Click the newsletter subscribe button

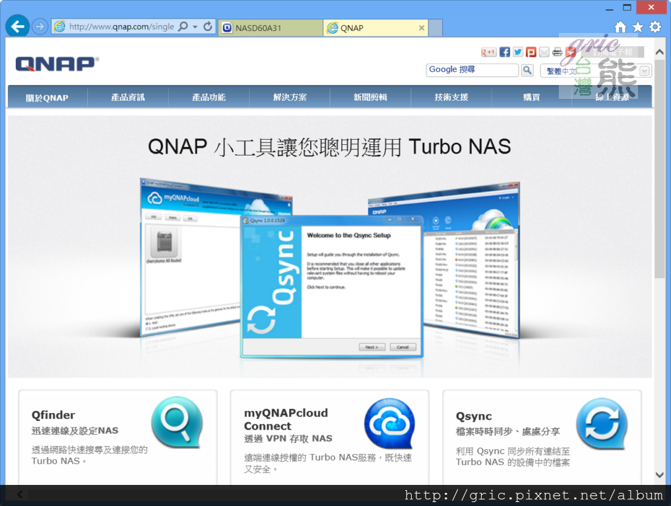click(612, 52)
